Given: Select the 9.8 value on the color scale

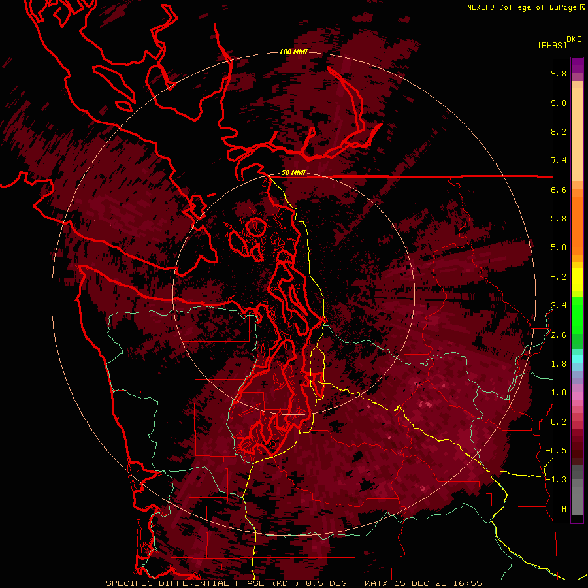Looking at the screenshot, I should click(559, 73).
